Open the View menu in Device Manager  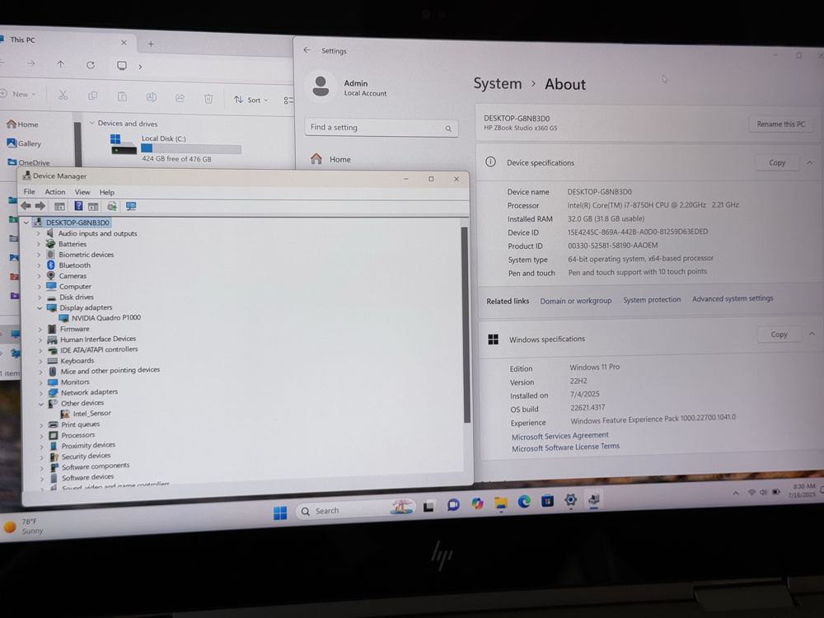click(82, 192)
